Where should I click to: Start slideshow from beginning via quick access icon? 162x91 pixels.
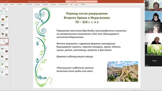point(8,2)
